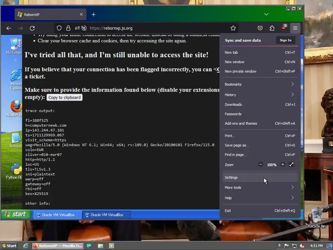
Task: Sign In to sync data
Action: (286, 40)
